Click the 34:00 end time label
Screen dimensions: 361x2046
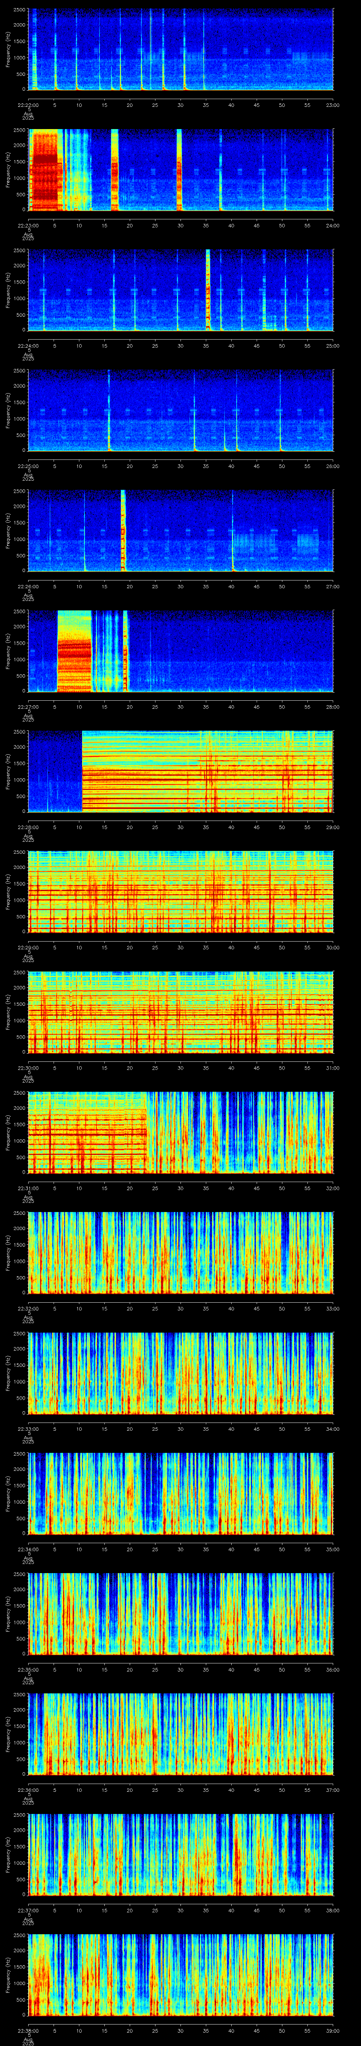tap(332, 1429)
